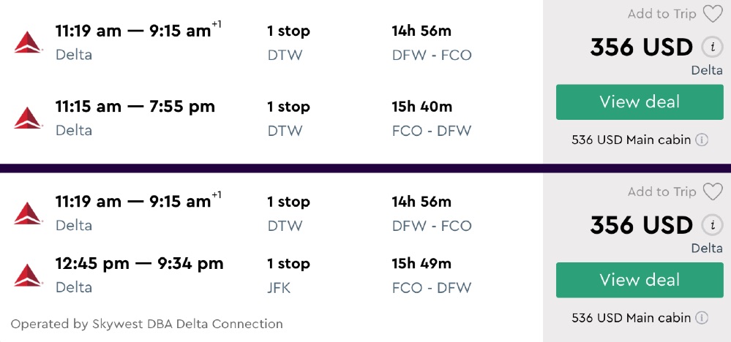The width and height of the screenshot is (731, 342).
Task: Open info icon next to first 536 USD Main cabin
Action: (x=702, y=140)
